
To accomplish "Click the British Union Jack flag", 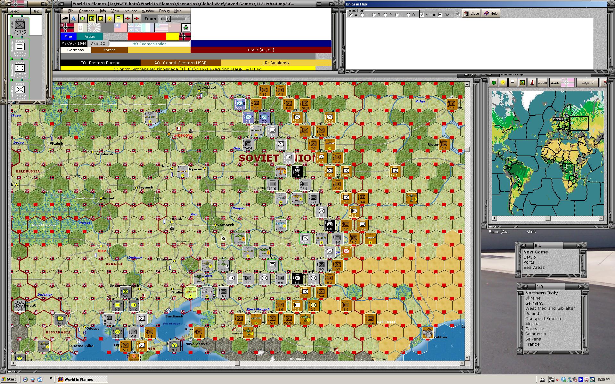I will [134, 28].
